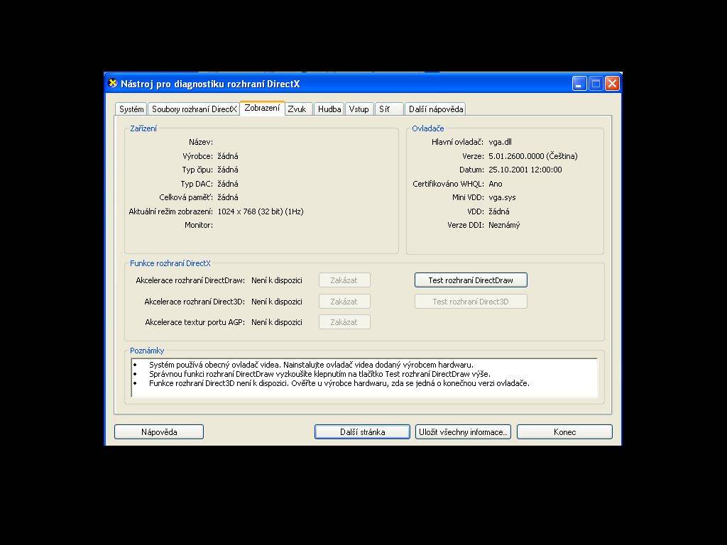The height and width of the screenshot is (545, 727).
Task: Click Test rozhraní Direct3D button
Action: coord(471,301)
